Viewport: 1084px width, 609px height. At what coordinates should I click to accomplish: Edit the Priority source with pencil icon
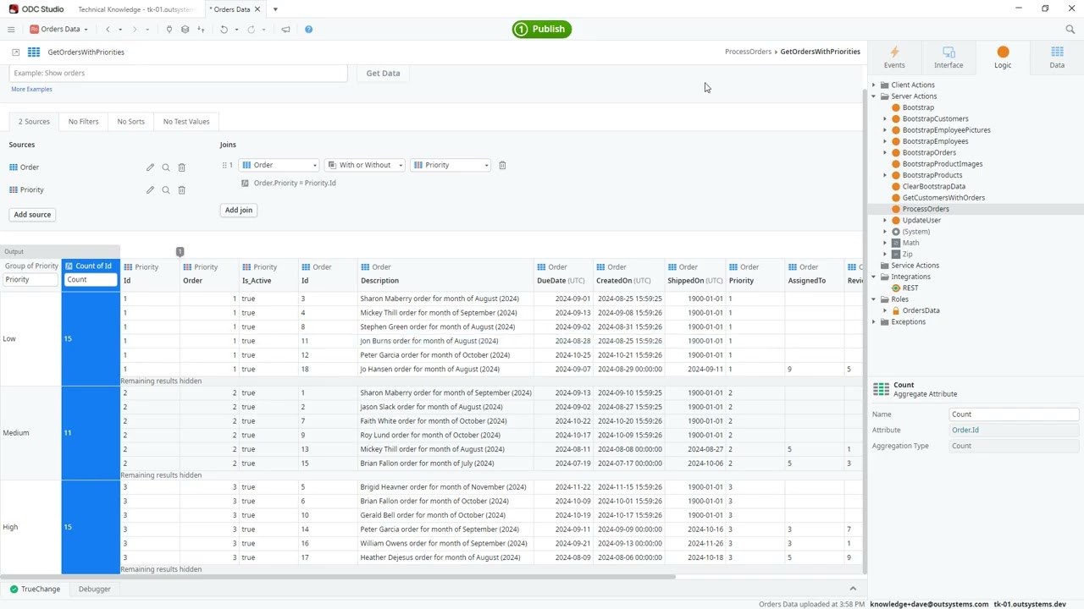click(150, 190)
